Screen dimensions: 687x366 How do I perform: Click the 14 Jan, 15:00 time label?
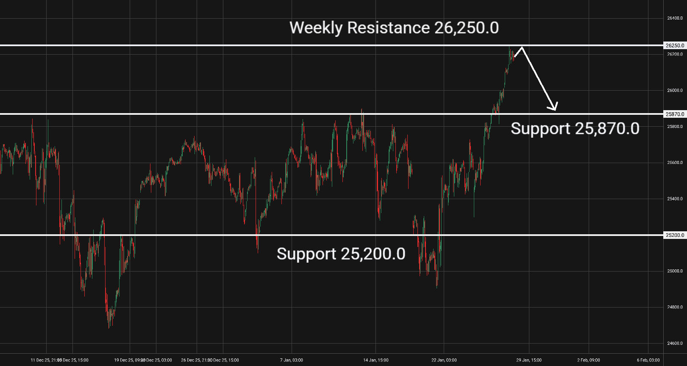[376, 360]
